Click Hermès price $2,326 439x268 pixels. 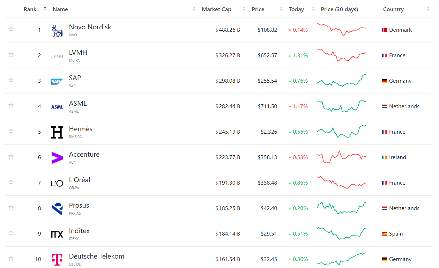(269, 132)
